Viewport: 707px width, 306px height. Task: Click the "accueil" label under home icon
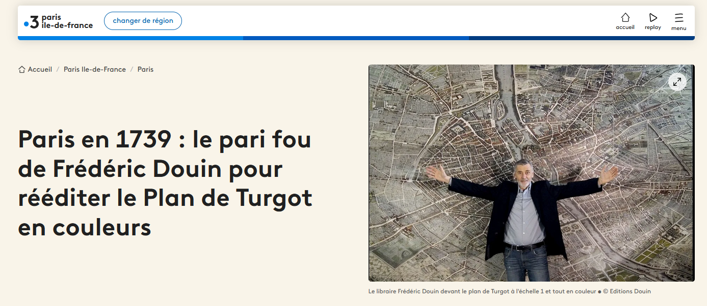click(625, 27)
